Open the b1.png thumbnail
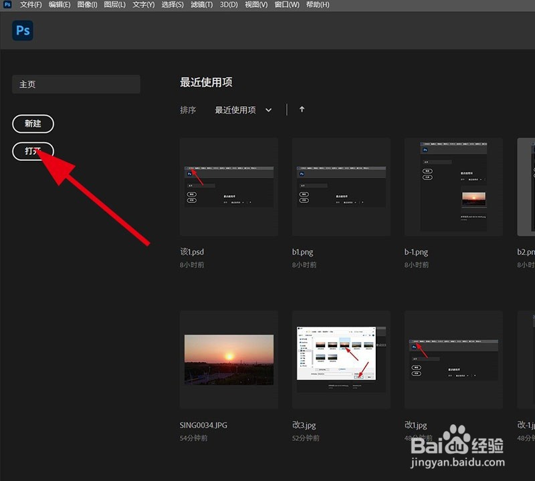Screen dimensions: 535x481 pos(341,187)
